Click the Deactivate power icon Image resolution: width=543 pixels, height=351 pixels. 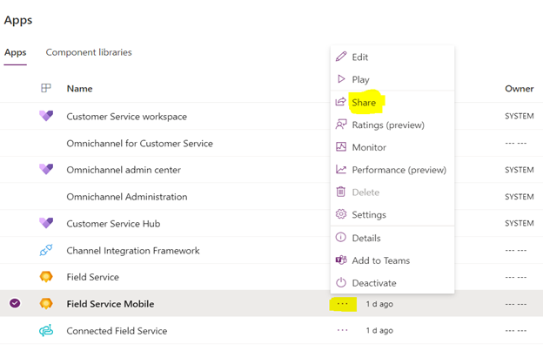click(x=341, y=283)
